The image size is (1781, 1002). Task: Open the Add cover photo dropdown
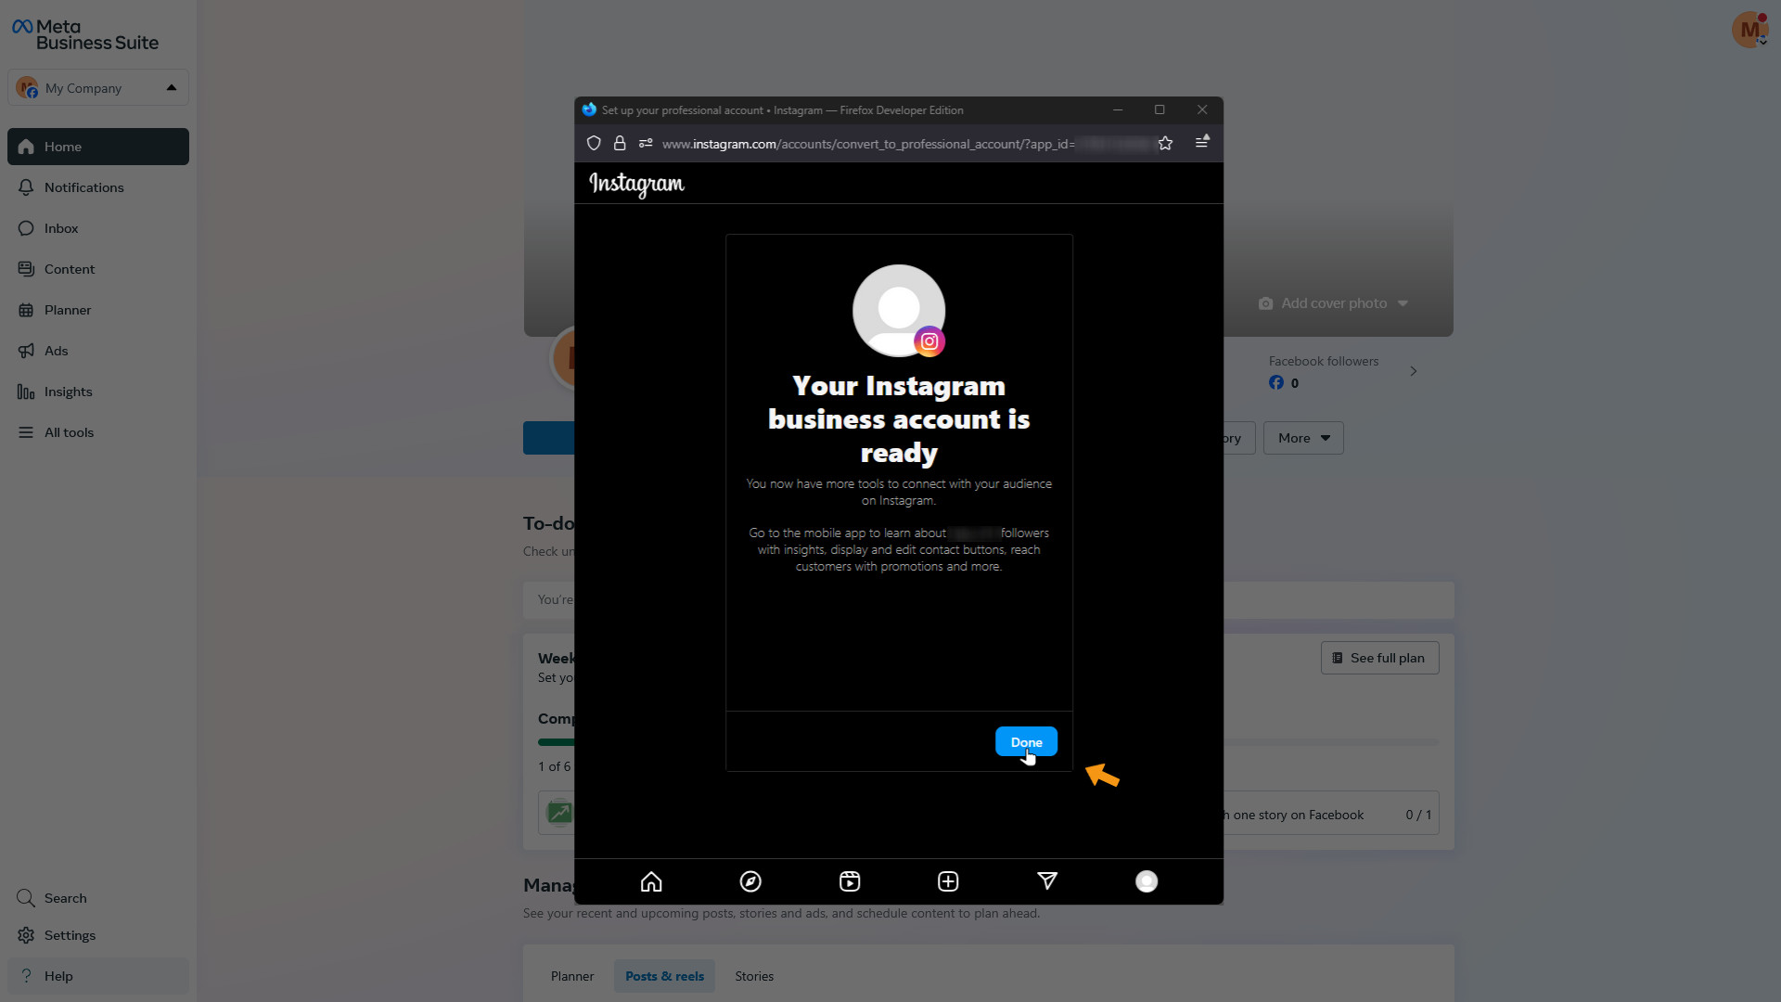1333,303
